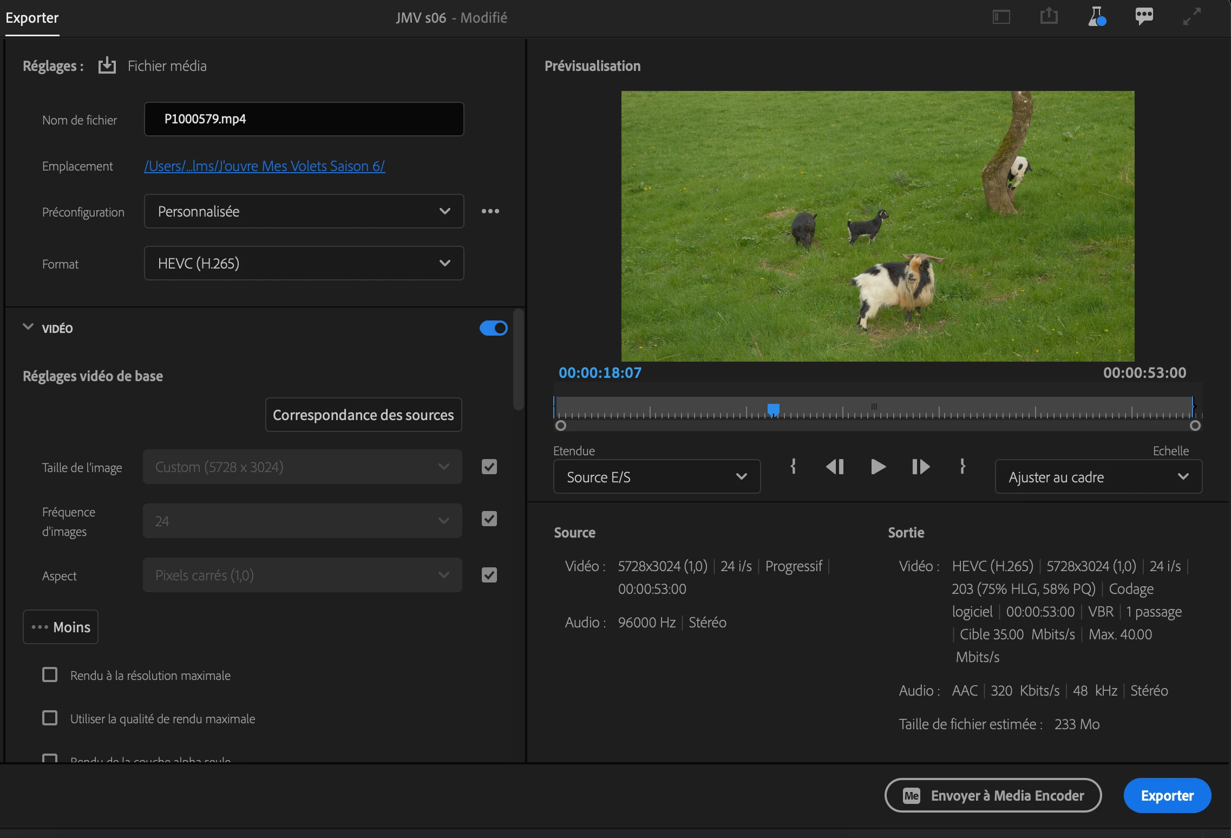Viewport: 1231px width, 838px height.
Task: Step forward one frame in preview
Action: pyautogui.click(x=920, y=467)
